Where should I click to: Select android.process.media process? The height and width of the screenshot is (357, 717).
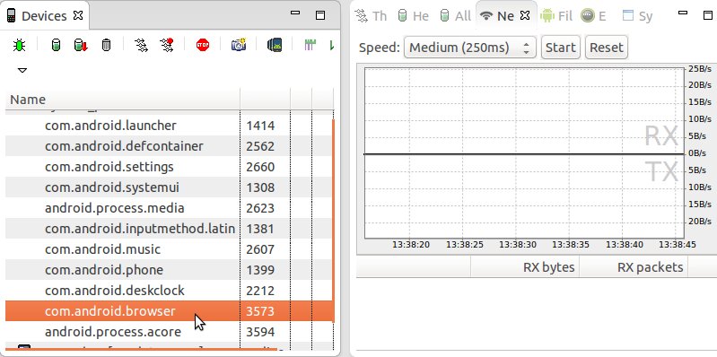coord(115,208)
